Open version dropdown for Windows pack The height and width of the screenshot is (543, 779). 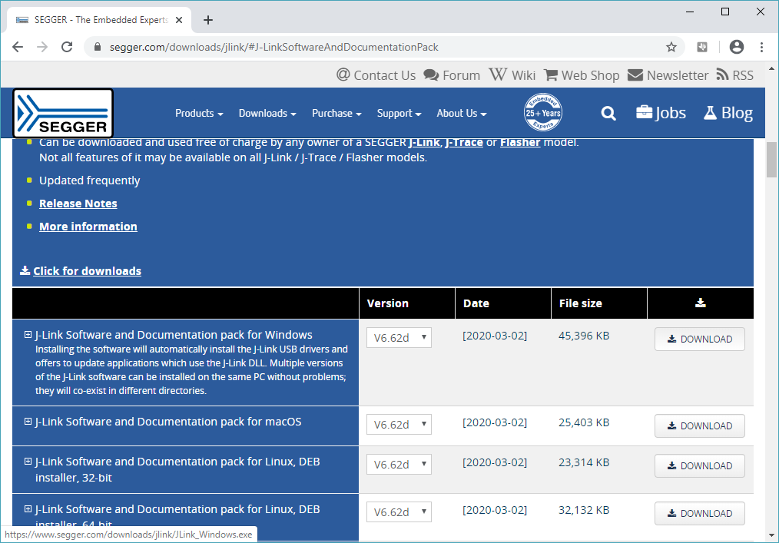(399, 337)
